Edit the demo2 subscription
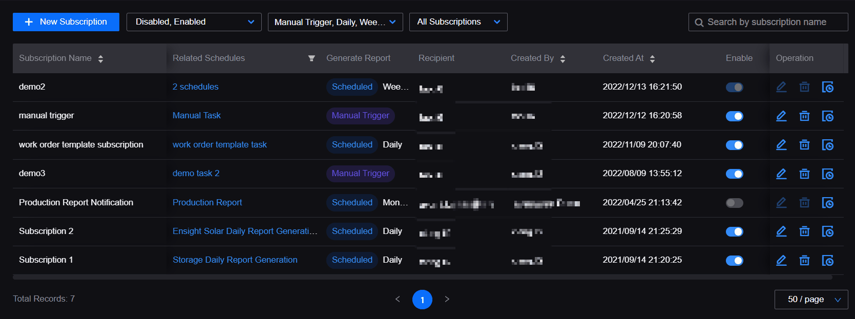Image resolution: width=855 pixels, height=319 pixels. click(781, 87)
